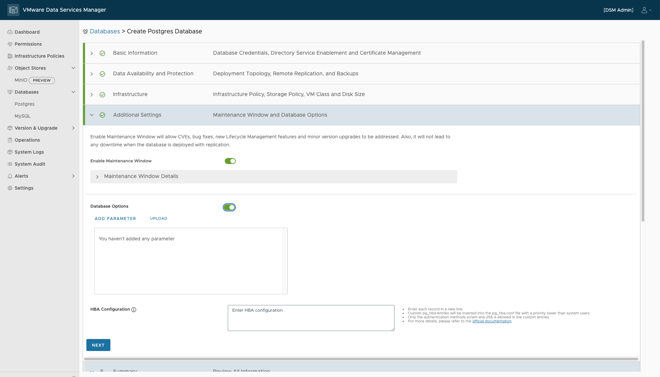Screen dimensions: 660x377
Task: Expand the Data Availability and Protection step
Action: pos(92,74)
